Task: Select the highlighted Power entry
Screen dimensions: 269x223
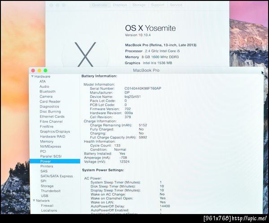Action: coord(55,161)
